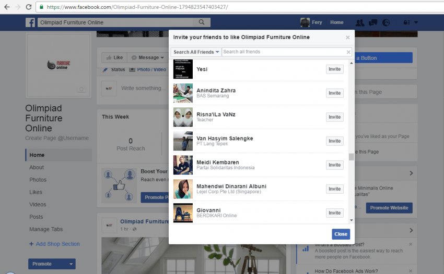Image resolution: width=444 pixels, height=274 pixels.
Task: Open Videos in page sidebar
Action: click(38, 205)
